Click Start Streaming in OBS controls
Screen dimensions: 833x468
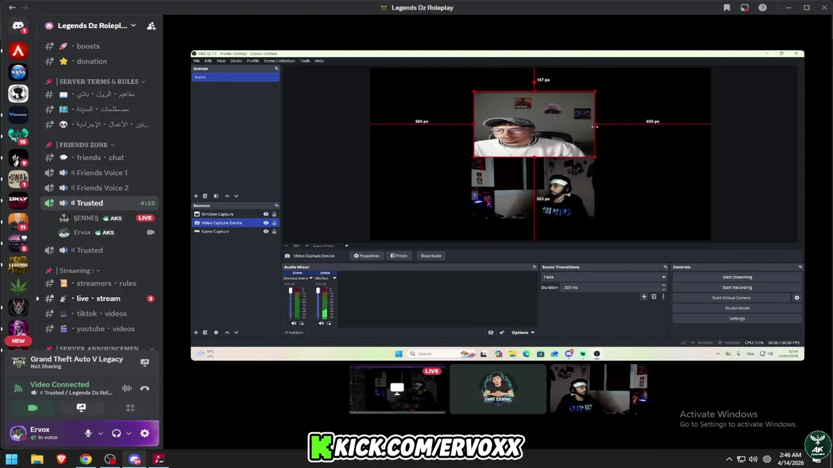[737, 277]
